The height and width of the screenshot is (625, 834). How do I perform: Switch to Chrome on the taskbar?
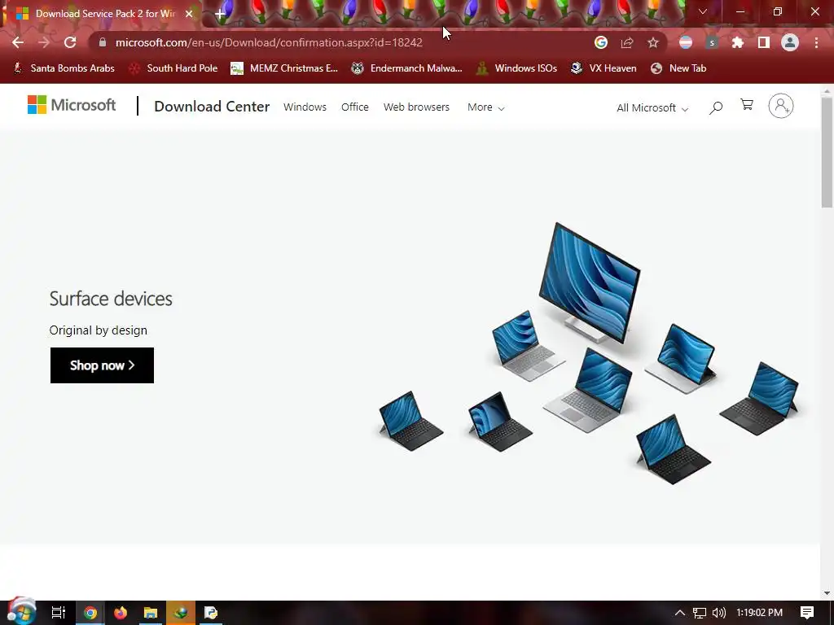pyautogui.click(x=90, y=613)
